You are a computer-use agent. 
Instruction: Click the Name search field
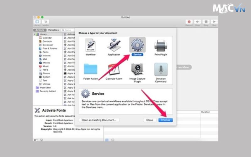68,30
